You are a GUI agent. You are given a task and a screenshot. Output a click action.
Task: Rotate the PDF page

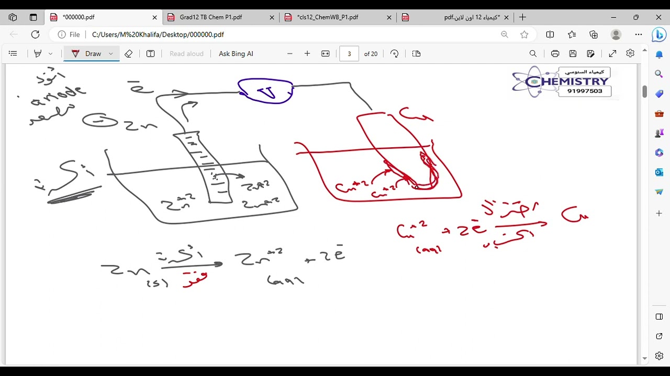coord(395,54)
